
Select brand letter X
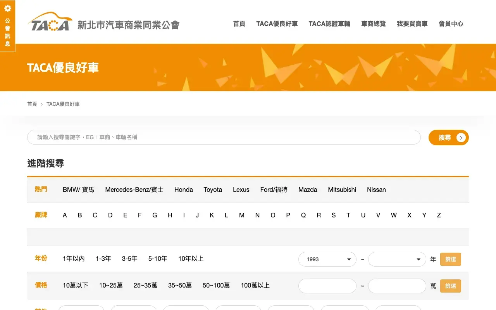click(409, 215)
